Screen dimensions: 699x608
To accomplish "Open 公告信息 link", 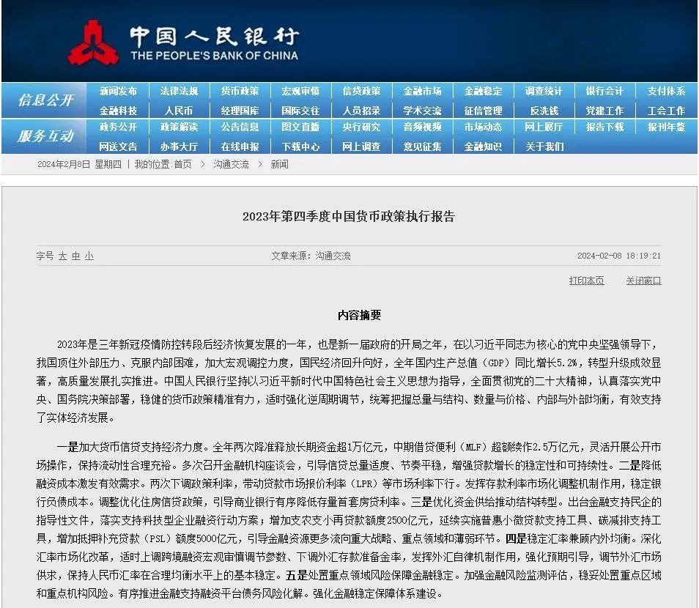I will pyautogui.click(x=240, y=127).
